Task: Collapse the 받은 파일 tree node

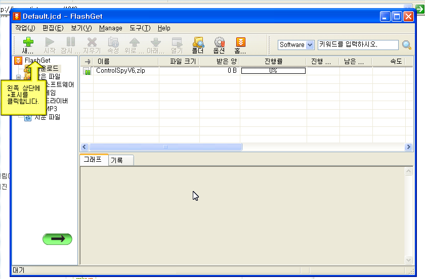Action: (x=18, y=77)
